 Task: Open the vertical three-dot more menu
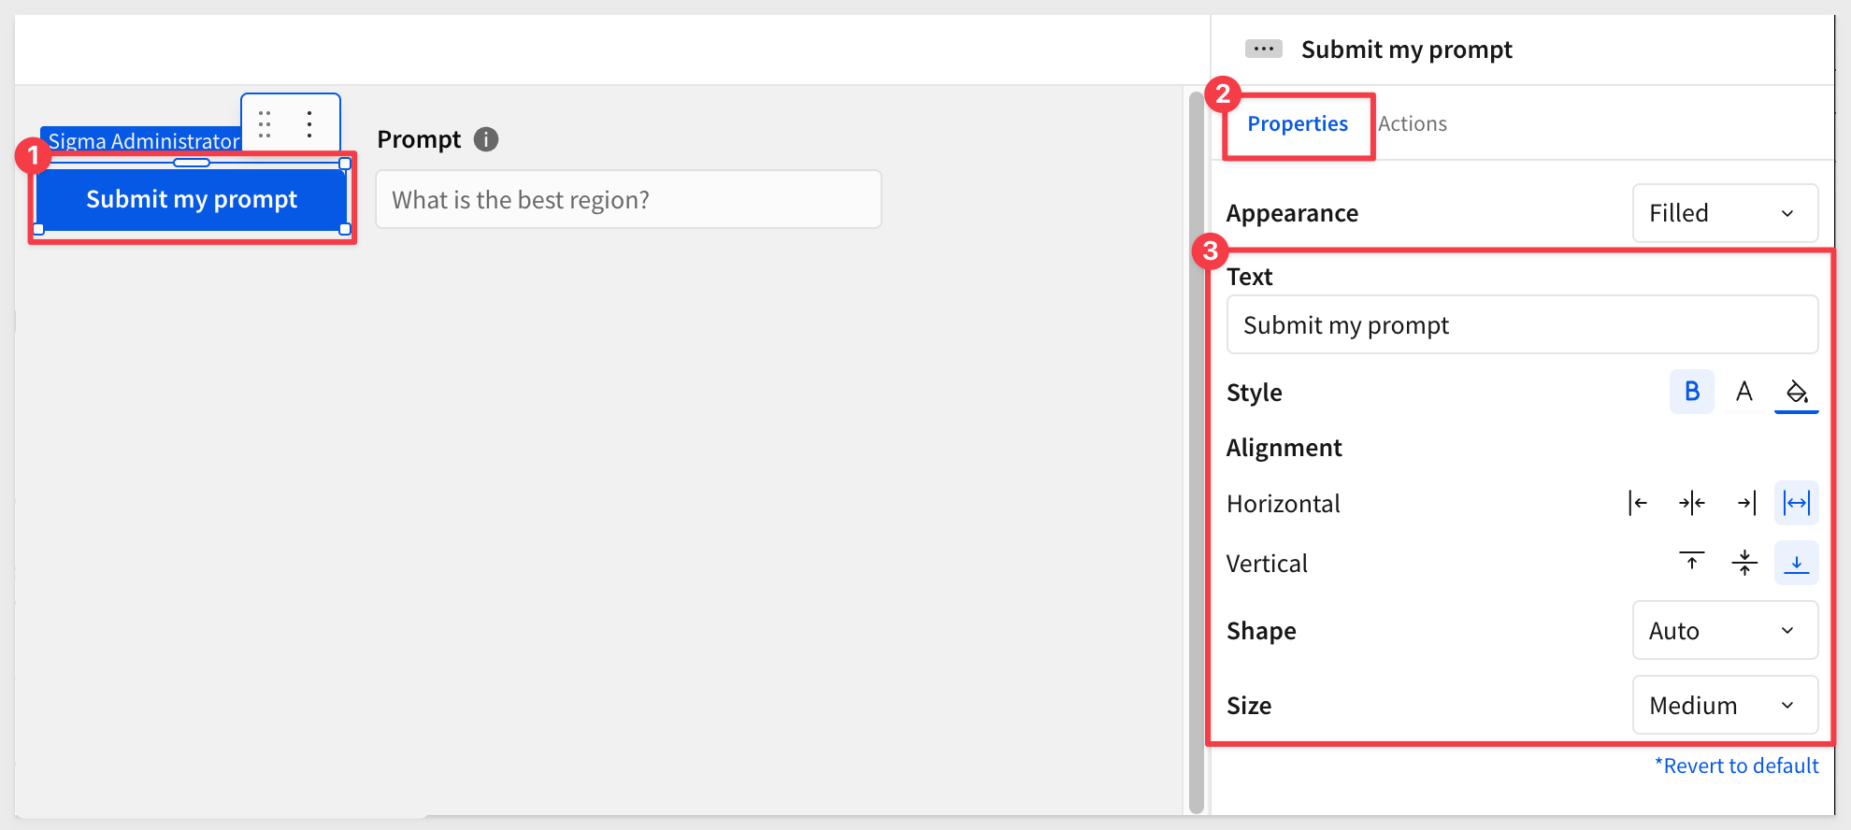[x=309, y=124]
